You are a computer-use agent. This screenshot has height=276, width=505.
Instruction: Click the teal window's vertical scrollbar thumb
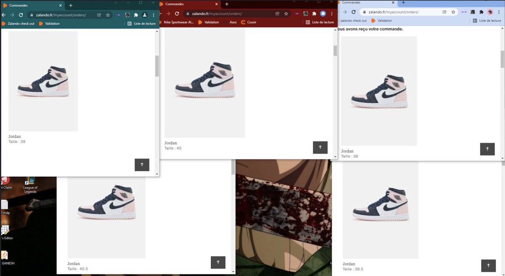click(157, 66)
